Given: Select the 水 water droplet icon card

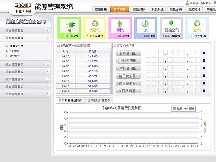Looking at the screenshot, I should point(146,28).
